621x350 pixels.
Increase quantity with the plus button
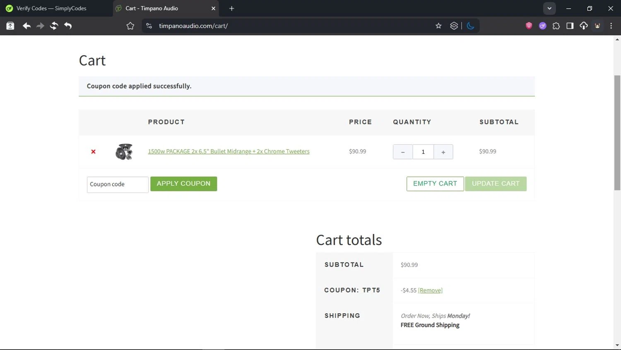click(443, 152)
